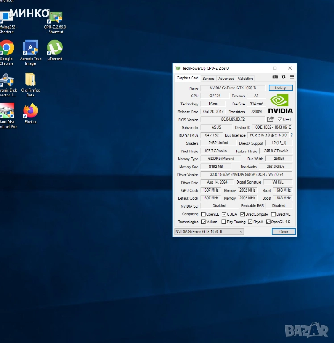The width and height of the screenshot is (334, 343).
Task: Toggle the Ray Tracing checkbox
Action: pos(224,222)
